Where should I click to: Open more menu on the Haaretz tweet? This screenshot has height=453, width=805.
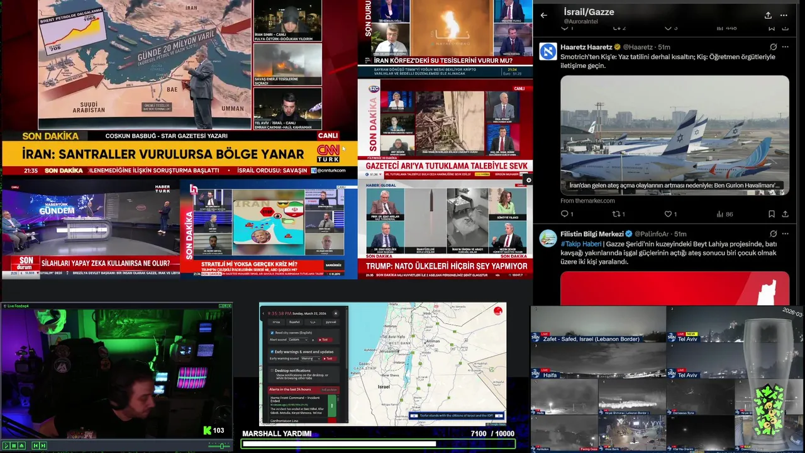pos(785,47)
